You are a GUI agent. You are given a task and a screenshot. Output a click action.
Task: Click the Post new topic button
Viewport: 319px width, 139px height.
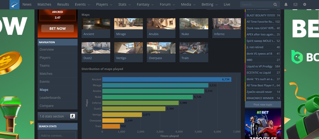(x=263, y=105)
